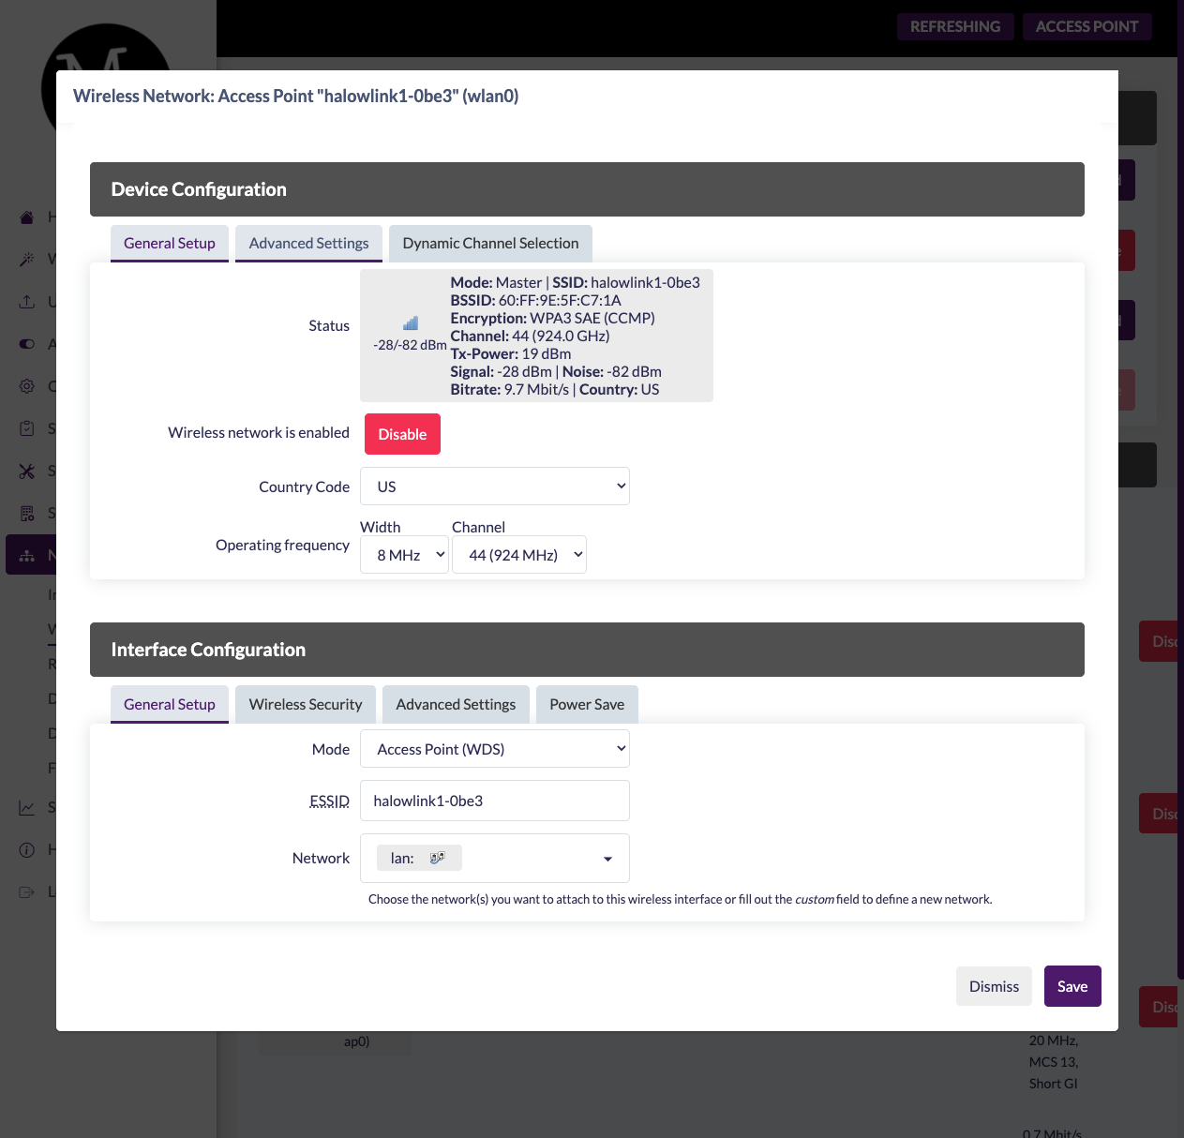Click the line chart statistics icon
1184x1138 pixels.
pyautogui.click(x=27, y=807)
